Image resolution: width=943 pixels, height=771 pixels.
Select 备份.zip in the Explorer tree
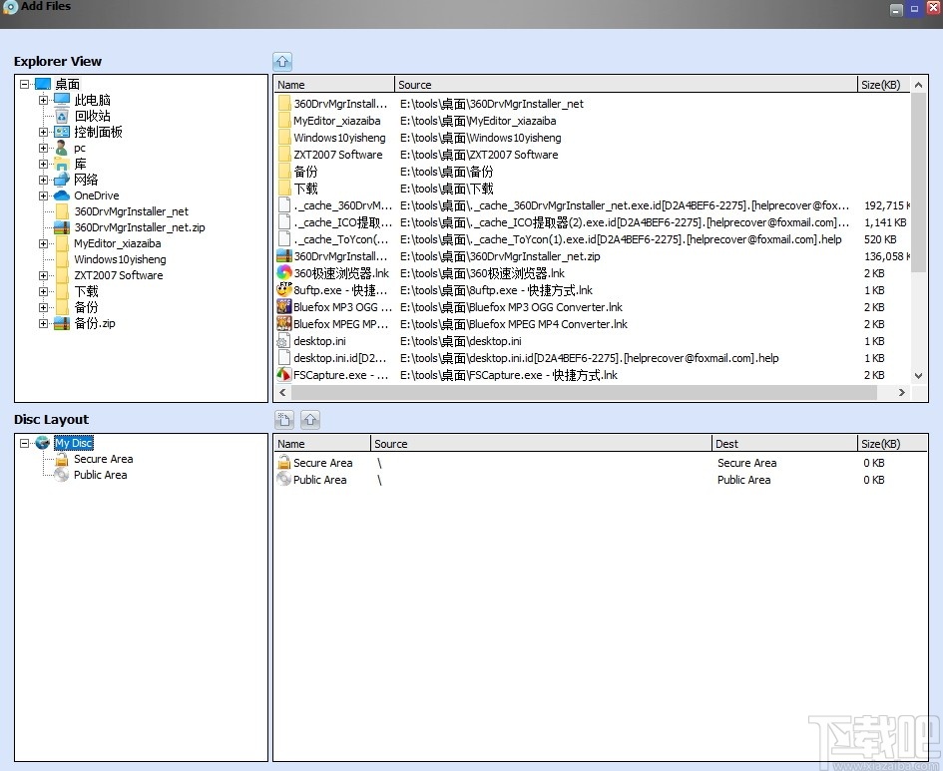94,323
